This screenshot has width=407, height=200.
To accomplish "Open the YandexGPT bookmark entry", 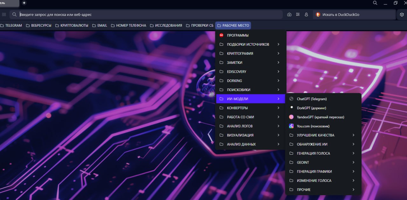I will coord(320,117).
